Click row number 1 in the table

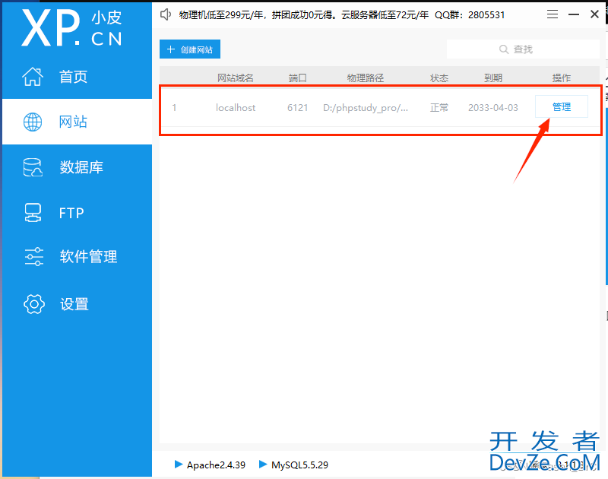point(175,107)
